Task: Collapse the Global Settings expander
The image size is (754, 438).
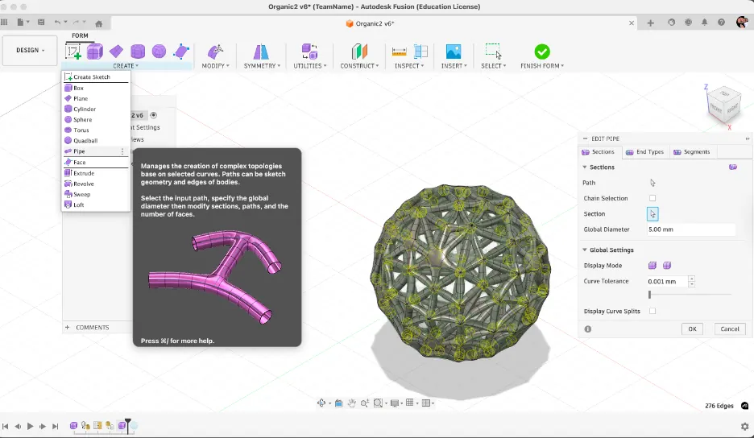Action: (585, 250)
